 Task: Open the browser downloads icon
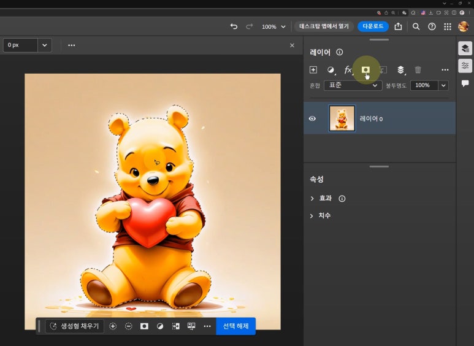pos(430,13)
